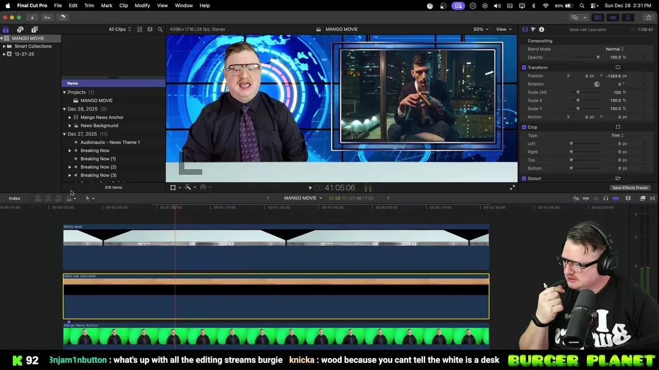
Task: Open the select tool dropdown arrow
Action: click(93, 198)
